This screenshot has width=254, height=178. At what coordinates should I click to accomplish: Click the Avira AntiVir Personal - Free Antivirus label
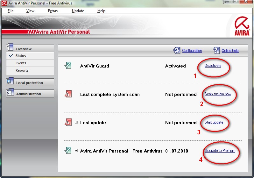pos(121,151)
